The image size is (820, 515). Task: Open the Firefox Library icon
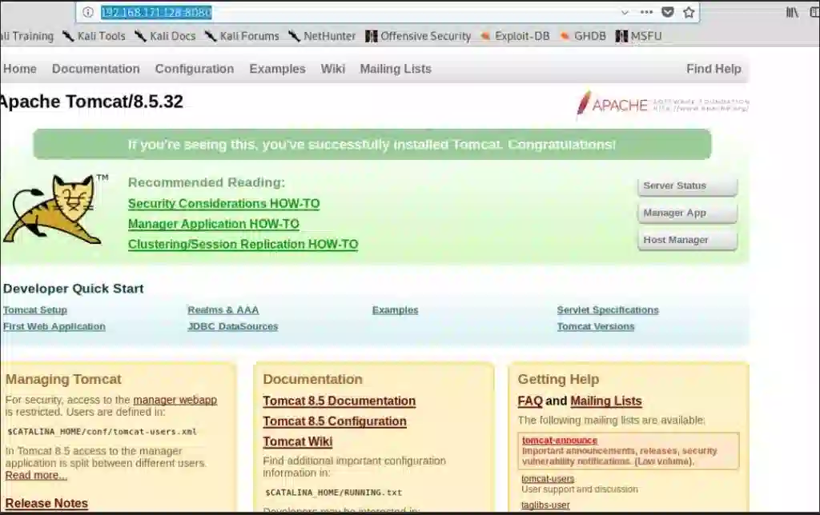tap(792, 12)
